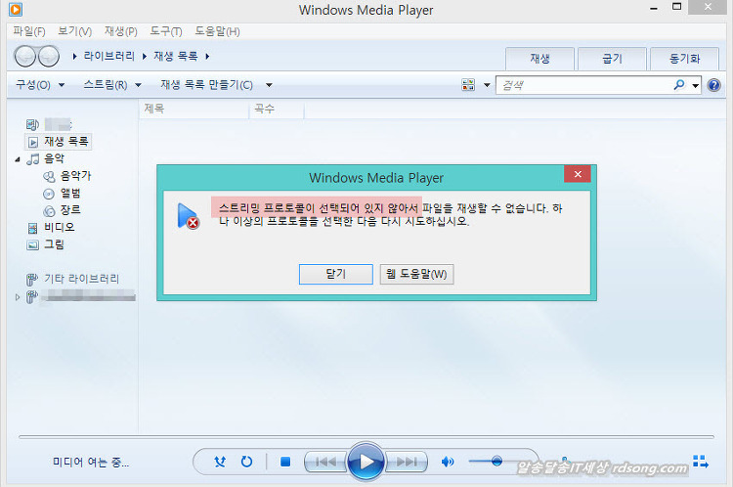Skip to the previous track
The image size is (733, 487).
[x=325, y=462]
